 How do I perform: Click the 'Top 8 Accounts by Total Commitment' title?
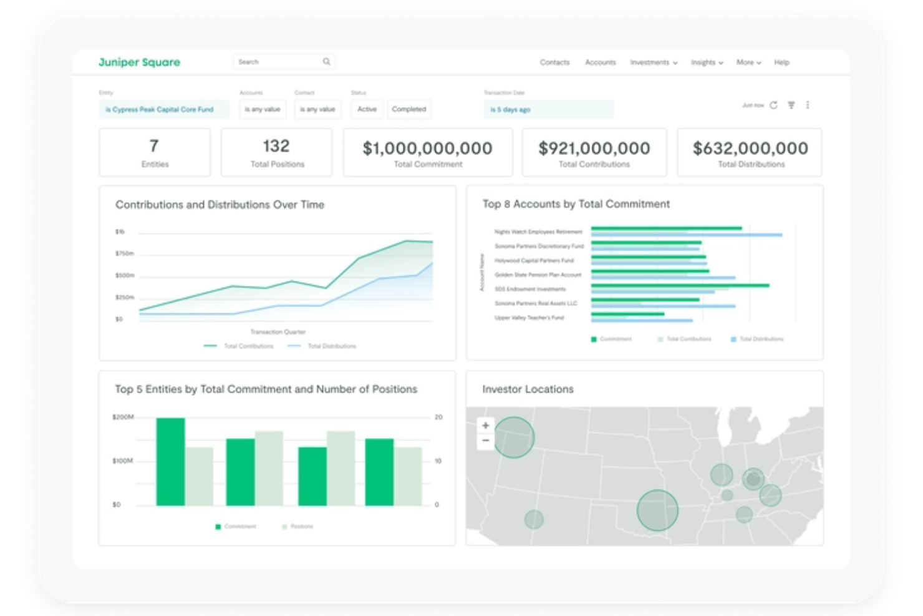pyautogui.click(x=576, y=204)
